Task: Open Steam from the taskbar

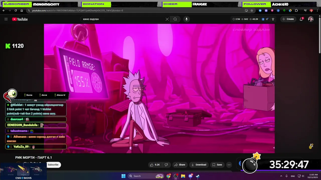Action: [x=198, y=176]
